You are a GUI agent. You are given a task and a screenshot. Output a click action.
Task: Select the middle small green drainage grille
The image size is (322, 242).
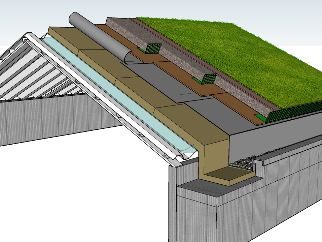(209, 79)
